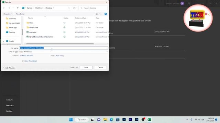The height and width of the screenshot is (123, 220).
Task: Sort by Type column header
Action: pyautogui.click(x=98, y=18)
